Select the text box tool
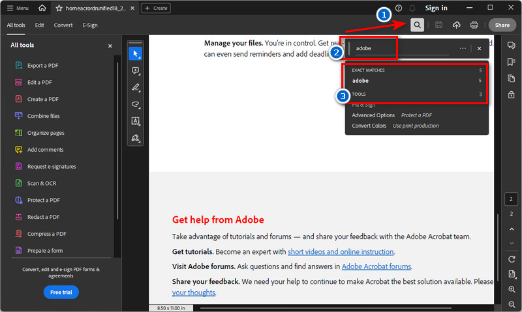 136,121
